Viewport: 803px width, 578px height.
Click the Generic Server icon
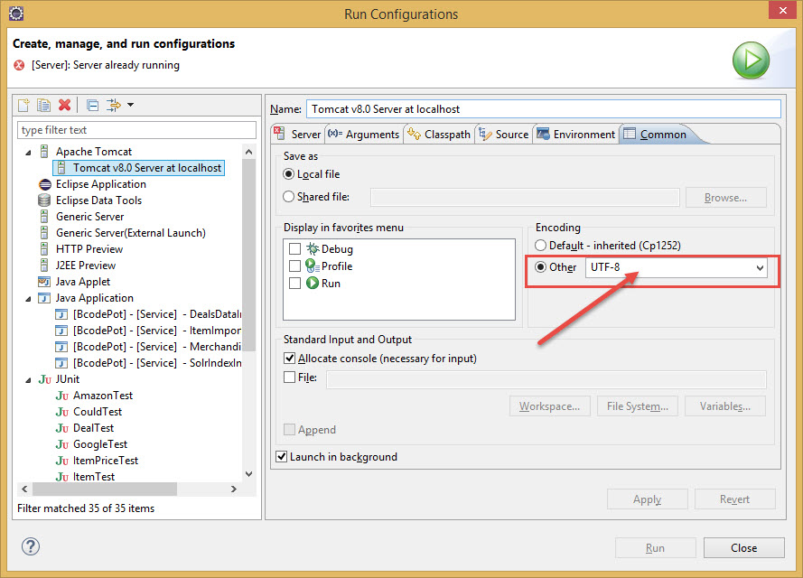coord(44,217)
